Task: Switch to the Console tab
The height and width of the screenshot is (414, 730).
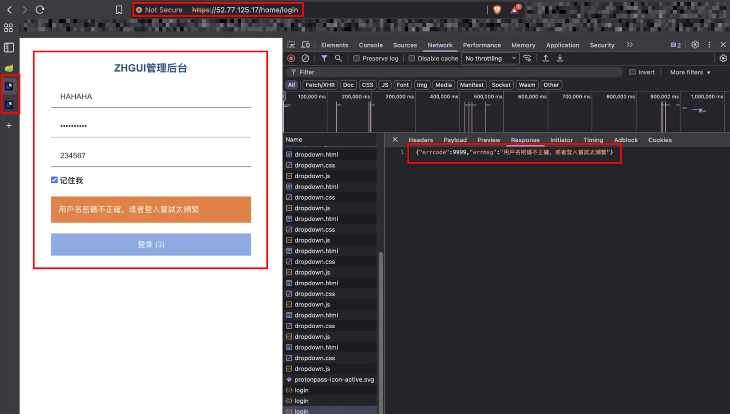Action: (370, 45)
